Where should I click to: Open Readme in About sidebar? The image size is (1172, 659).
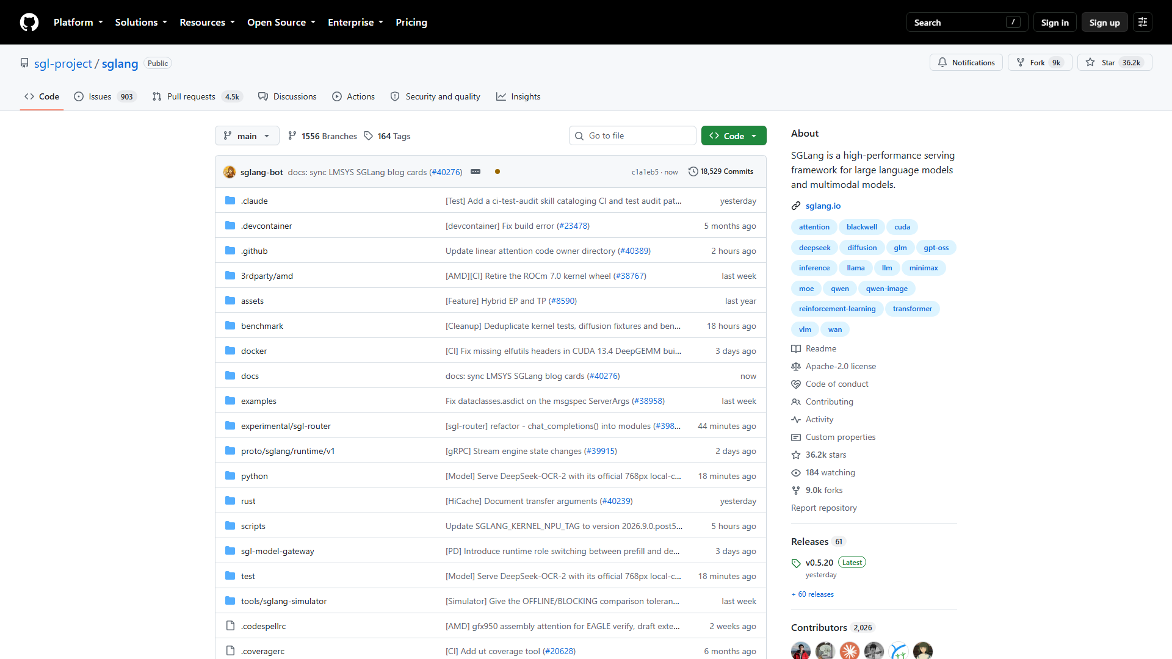(x=814, y=348)
